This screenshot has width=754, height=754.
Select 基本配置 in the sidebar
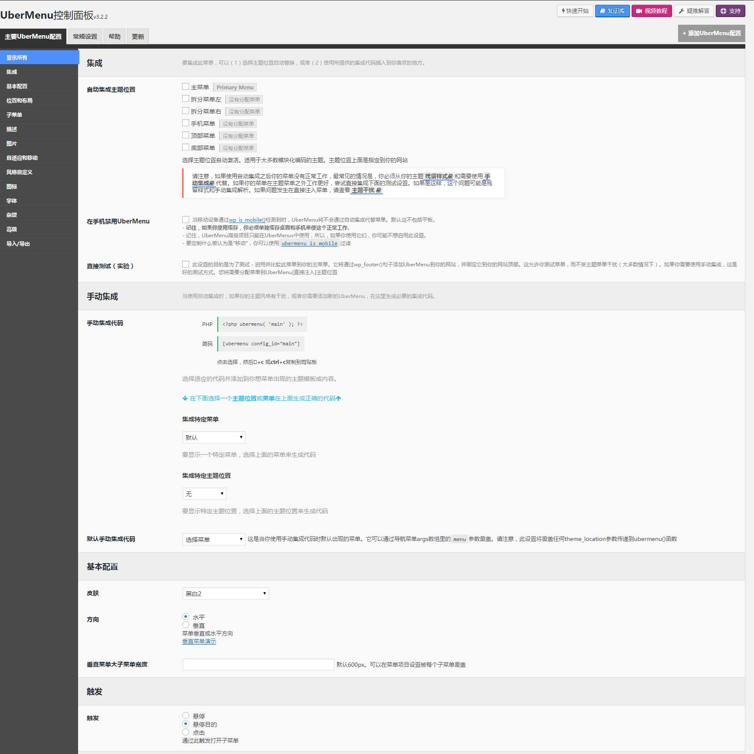39,86
